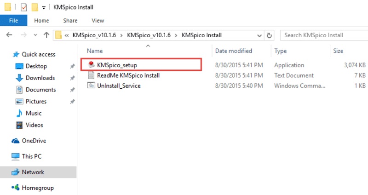The image size is (368, 195).
Task: Expand the address bar history dropdown
Action: (259, 35)
